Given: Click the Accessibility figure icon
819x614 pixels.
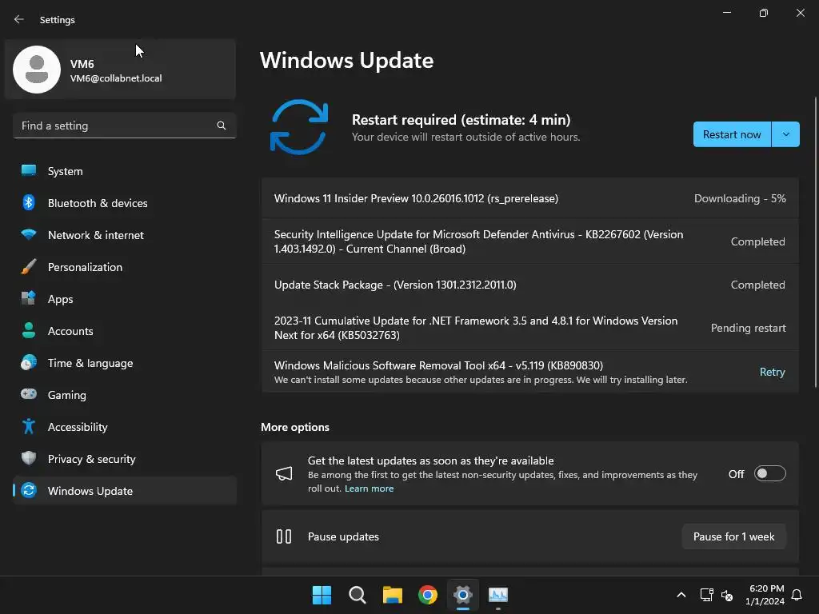Looking at the screenshot, I should (x=29, y=427).
